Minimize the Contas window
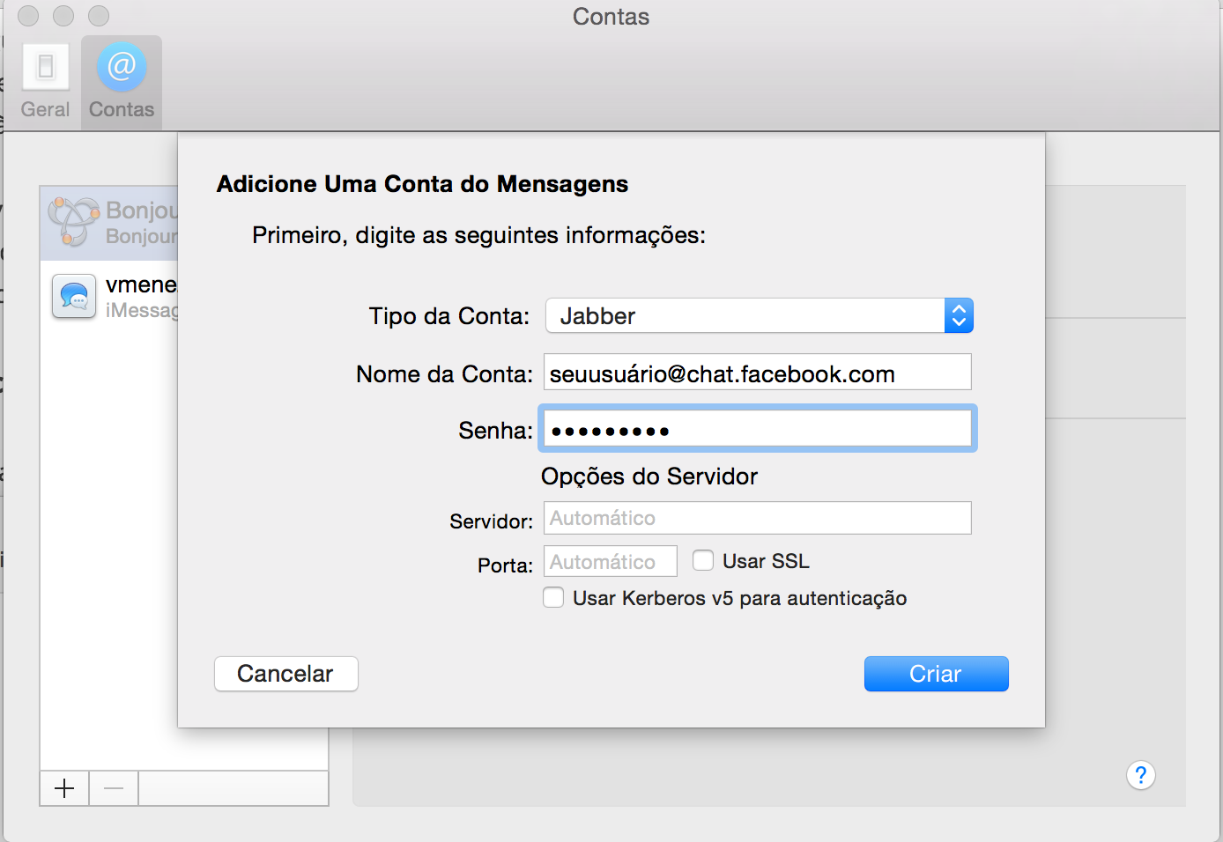1223x842 pixels. tap(63, 16)
